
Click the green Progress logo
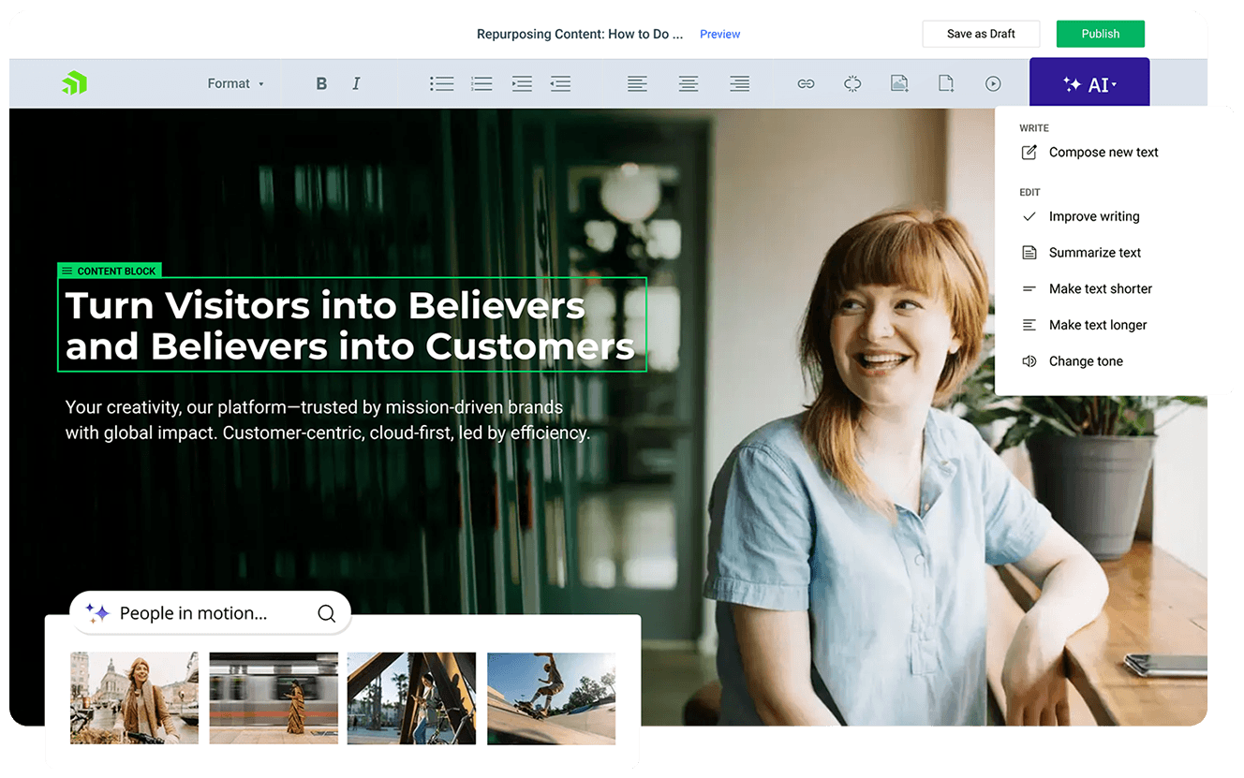74,83
